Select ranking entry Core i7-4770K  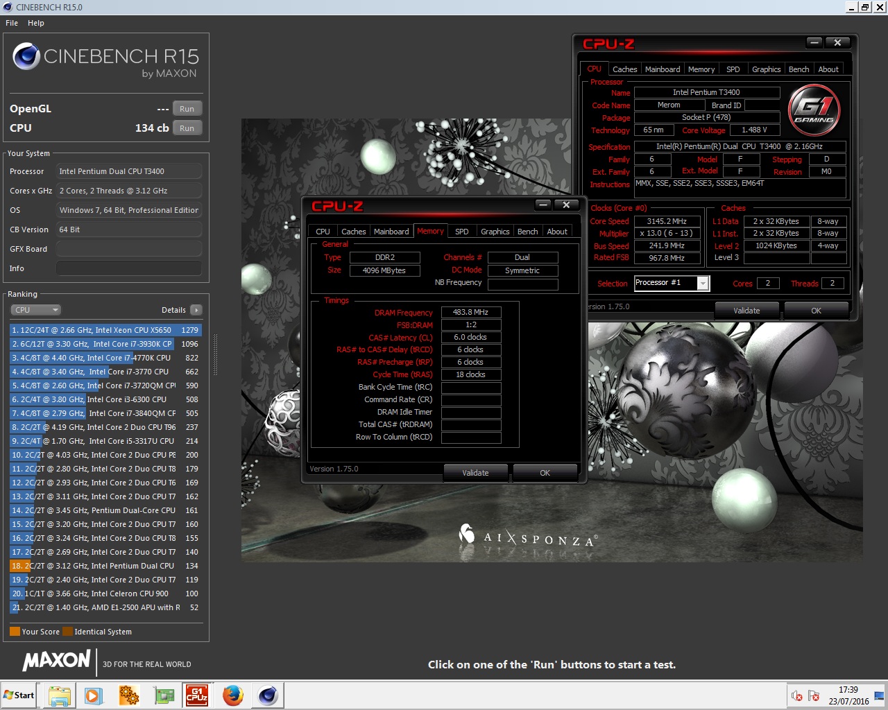(x=105, y=358)
